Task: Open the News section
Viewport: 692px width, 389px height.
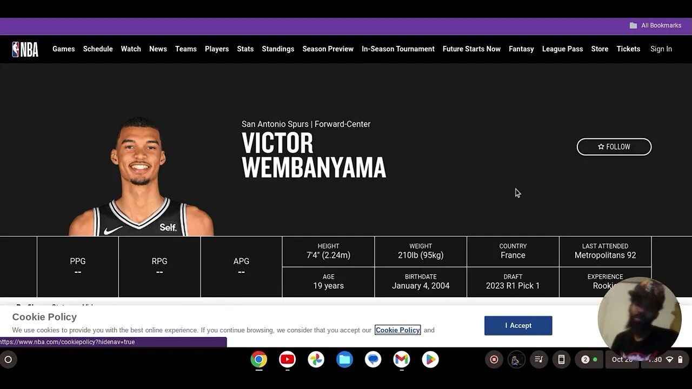Action: (158, 49)
